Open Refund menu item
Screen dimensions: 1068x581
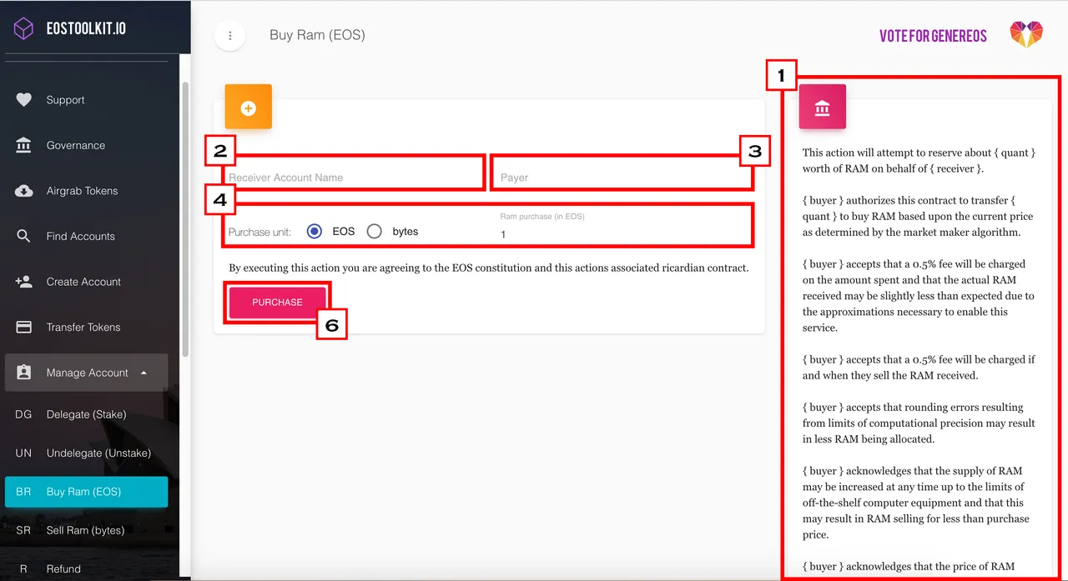click(x=87, y=568)
